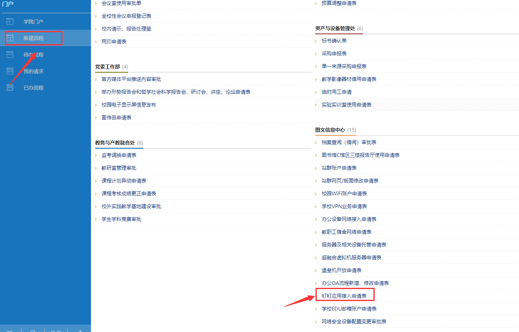This screenshot has height=332, width=519.
Task: Open the 标书确认单 link
Action: pyautogui.click(x=334, y=40)
